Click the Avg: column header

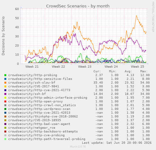pos(128,71)
